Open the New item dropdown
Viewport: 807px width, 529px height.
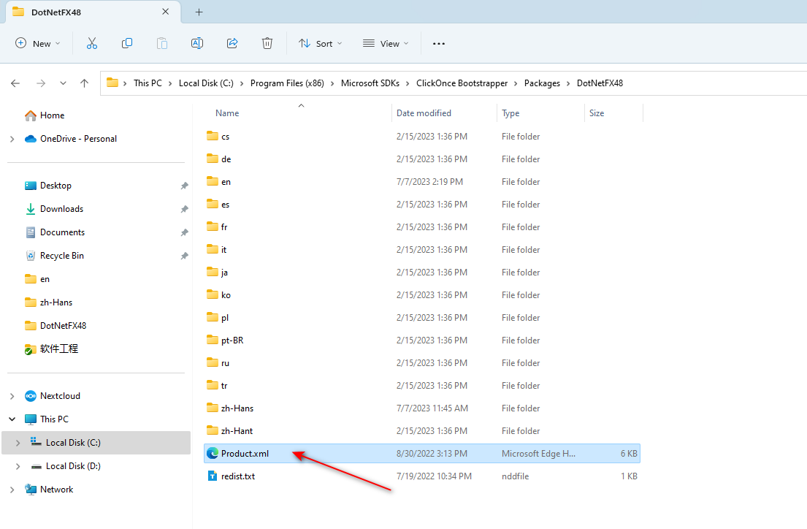(x=37, y=44)
